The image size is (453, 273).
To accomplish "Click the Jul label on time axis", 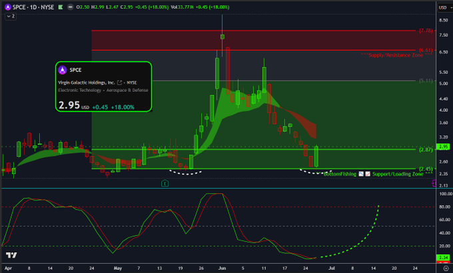I will click(332, 268).
